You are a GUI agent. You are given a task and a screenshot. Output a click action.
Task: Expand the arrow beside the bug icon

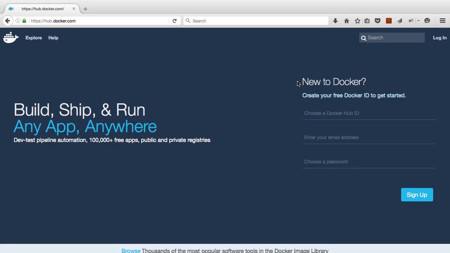coord(418,21)
